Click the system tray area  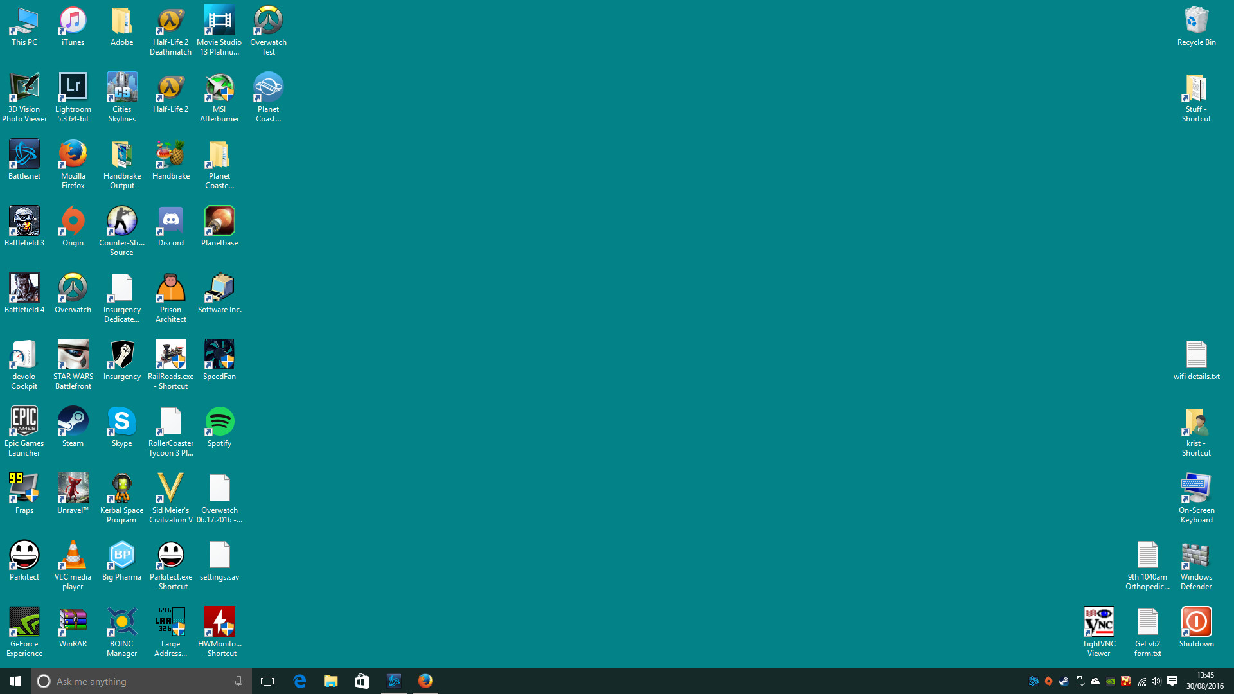tap(1102, 681)
